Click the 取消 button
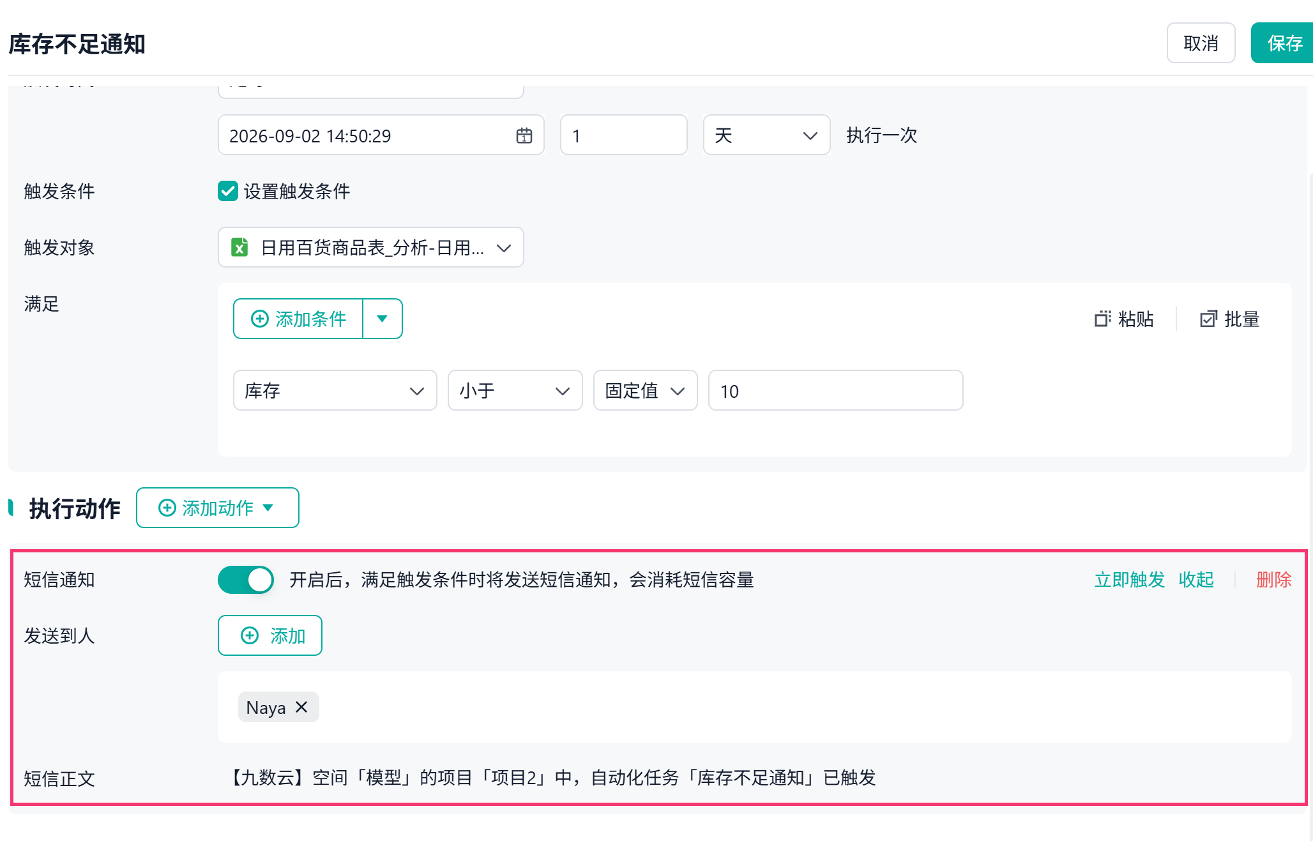Image resolution: width=1313 pixels, height=841 pixels. pyautogui.click(x=1201, y=43)
